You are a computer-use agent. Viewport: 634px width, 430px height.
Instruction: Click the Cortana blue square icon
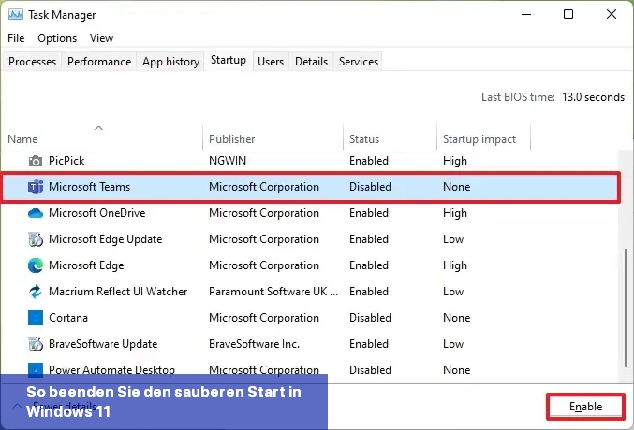[x=36, y=318]
